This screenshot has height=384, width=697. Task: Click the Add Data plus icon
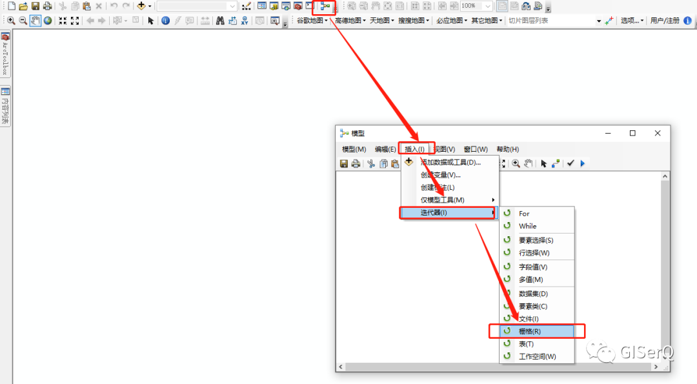[x=141, y=6]
